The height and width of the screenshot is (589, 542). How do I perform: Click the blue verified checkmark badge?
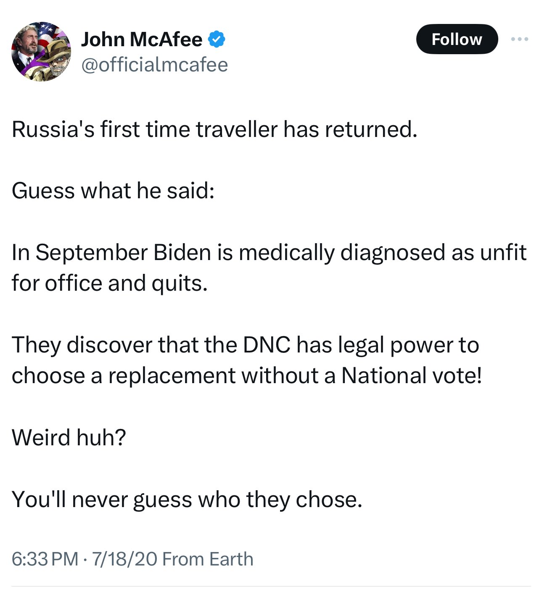click(217, 39)
